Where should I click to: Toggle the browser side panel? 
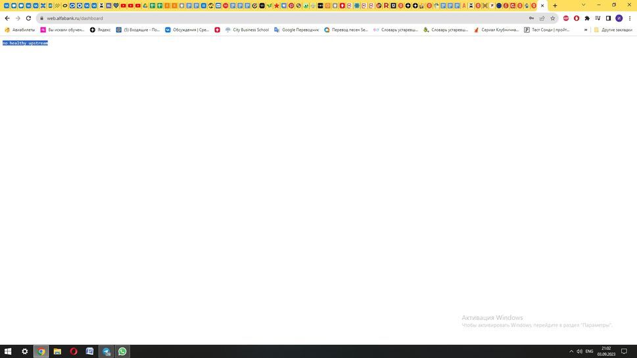[608, 18]
